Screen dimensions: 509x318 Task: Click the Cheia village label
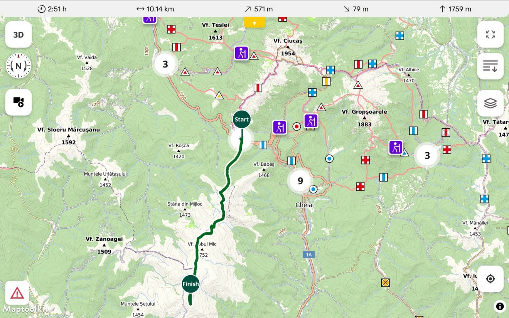(x=304, y=205)
